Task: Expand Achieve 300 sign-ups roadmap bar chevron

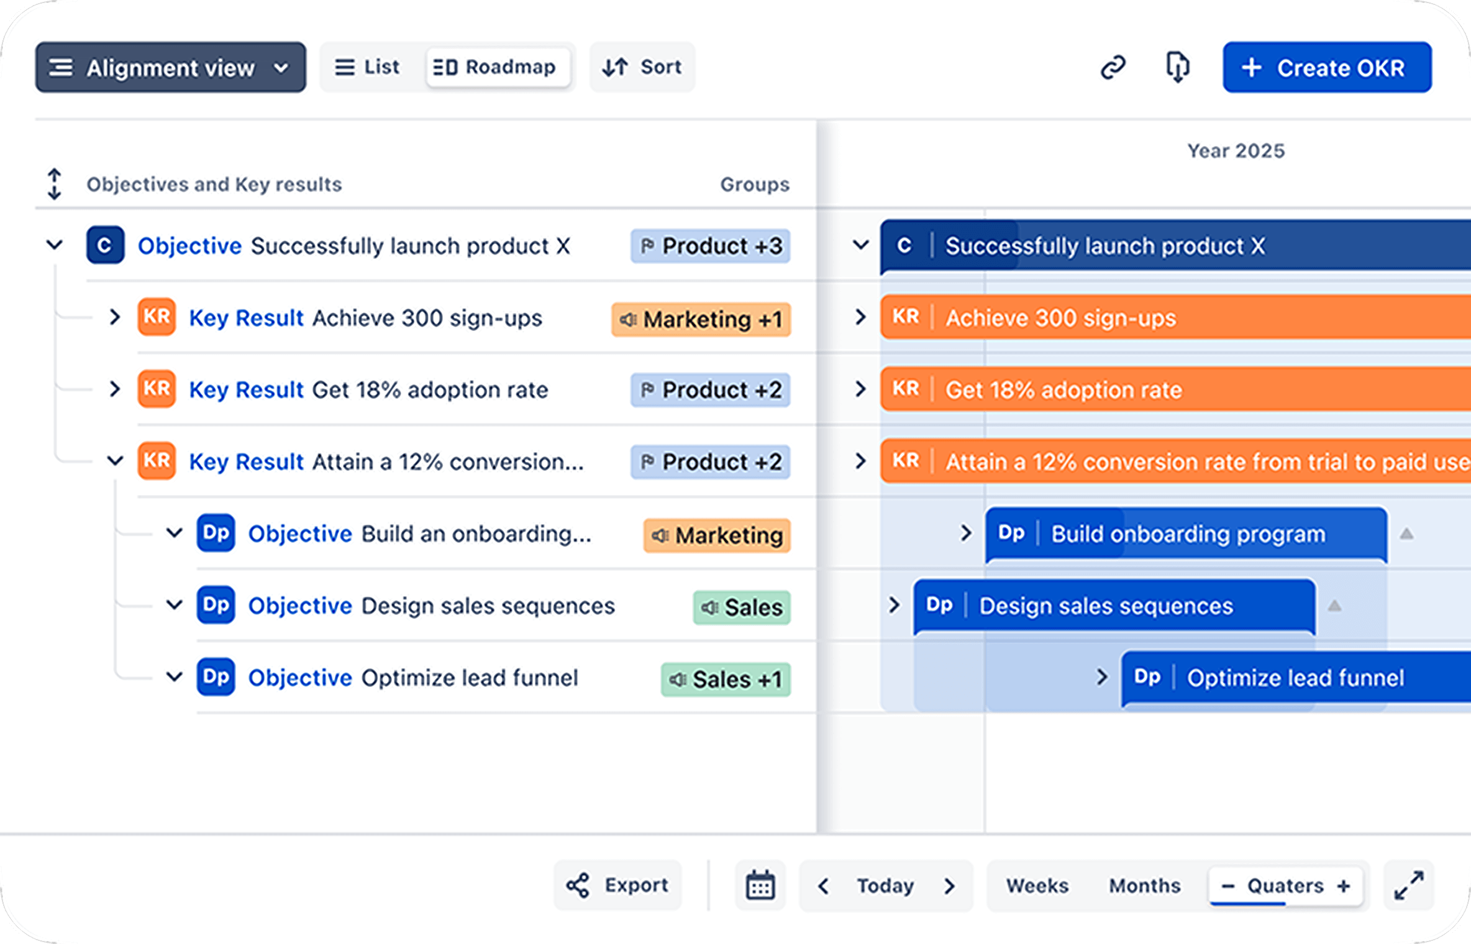Action: (860, 317)
